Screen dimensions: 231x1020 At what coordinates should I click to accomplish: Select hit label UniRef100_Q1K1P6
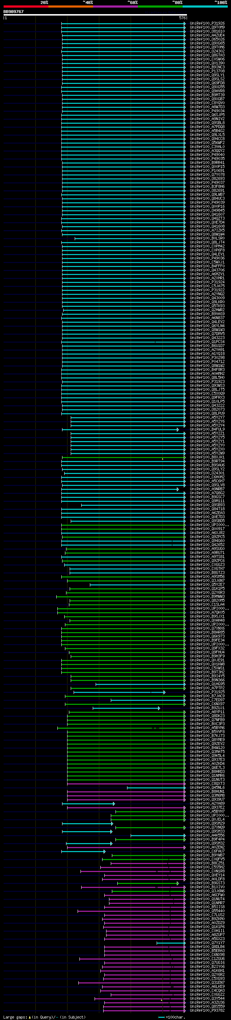point(207,927)
